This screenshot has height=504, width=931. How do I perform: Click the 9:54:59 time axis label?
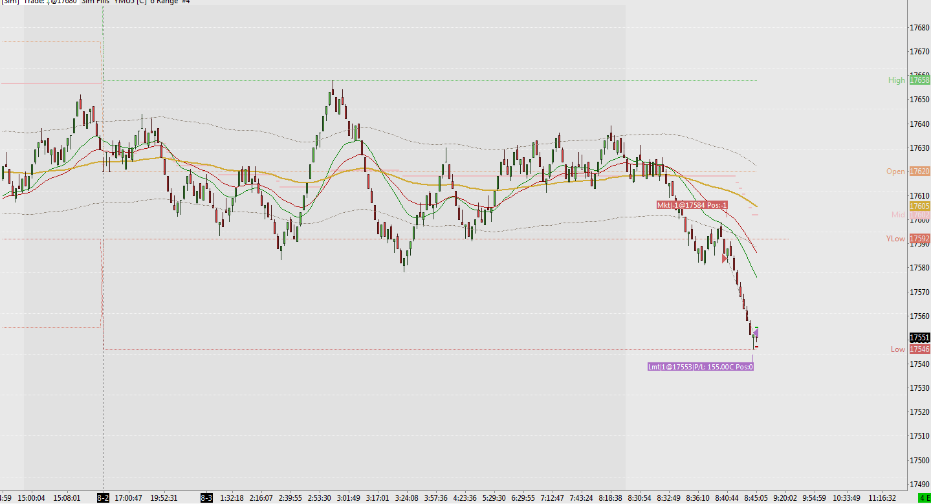tap(814, 498)
